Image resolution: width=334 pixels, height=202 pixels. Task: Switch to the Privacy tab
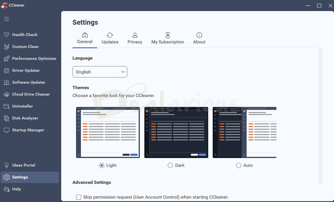tap(135, 38)
